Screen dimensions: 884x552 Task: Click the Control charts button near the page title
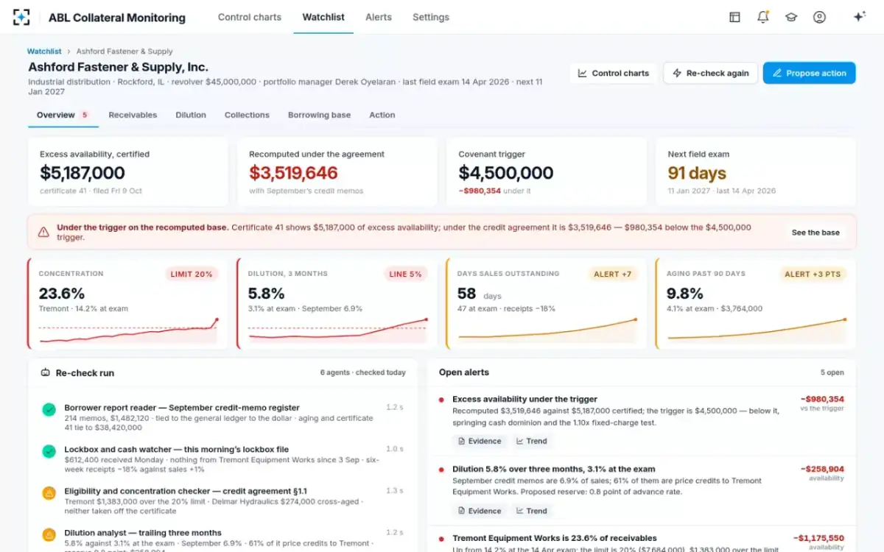tap(613, 73)
